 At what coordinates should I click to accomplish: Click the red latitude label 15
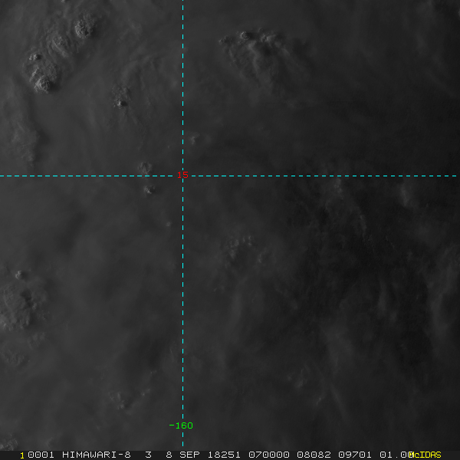pos(182,175)
